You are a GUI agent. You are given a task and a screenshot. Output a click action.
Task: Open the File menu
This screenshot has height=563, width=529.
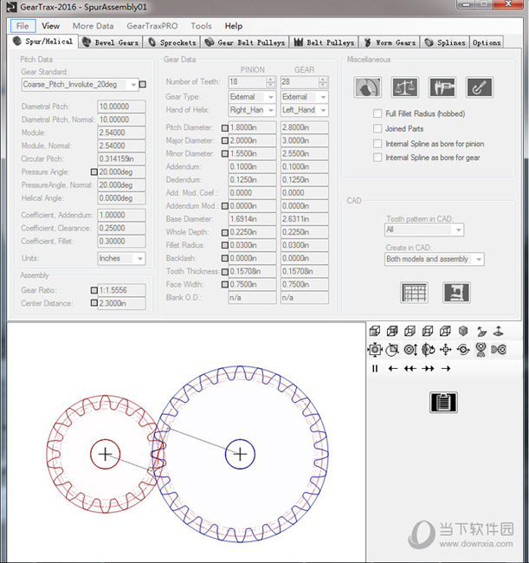pyautogui.click(x=23, y=26)
